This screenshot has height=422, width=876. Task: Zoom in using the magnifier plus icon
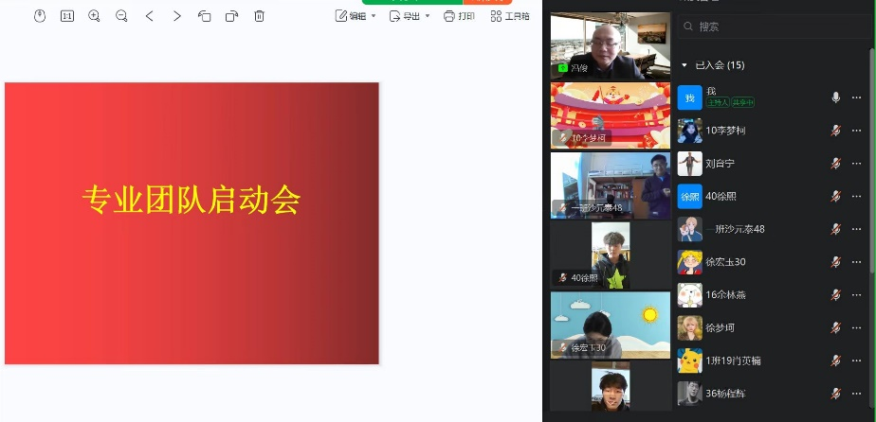pos(94,16)
